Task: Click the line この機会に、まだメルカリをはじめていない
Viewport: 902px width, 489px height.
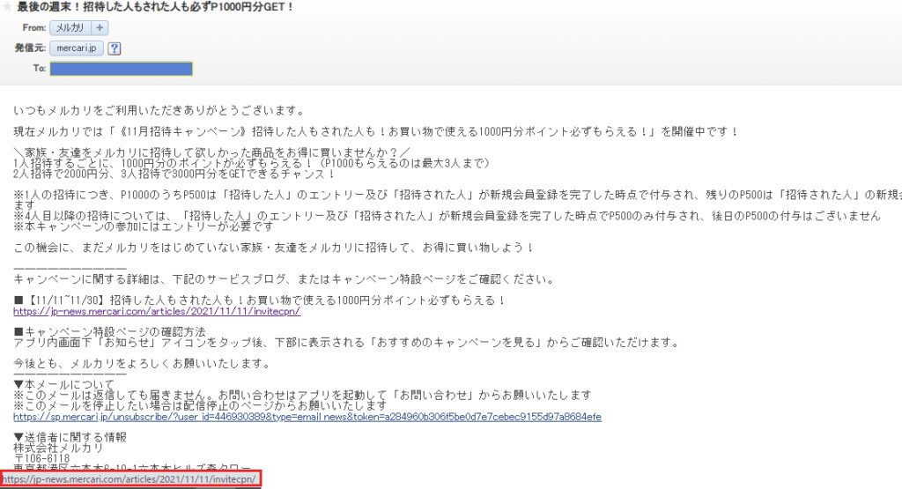Action: (274, 248)
